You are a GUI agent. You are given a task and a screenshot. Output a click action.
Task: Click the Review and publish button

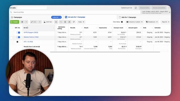pyautogui.click(x=159, y=8)
